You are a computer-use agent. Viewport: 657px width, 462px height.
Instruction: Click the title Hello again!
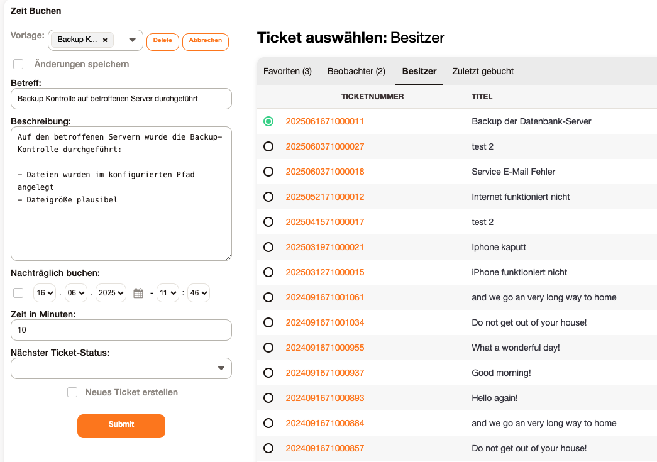(x=494, y=398)
